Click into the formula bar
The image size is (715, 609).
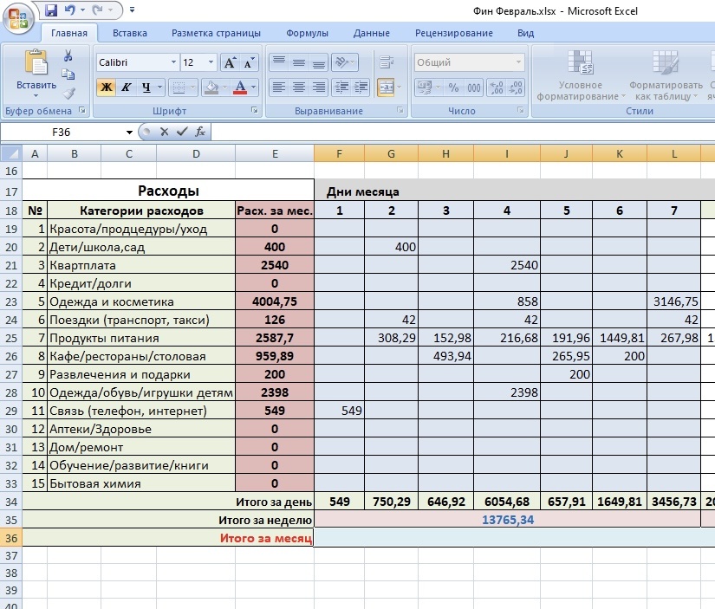(x=463, y=133)
